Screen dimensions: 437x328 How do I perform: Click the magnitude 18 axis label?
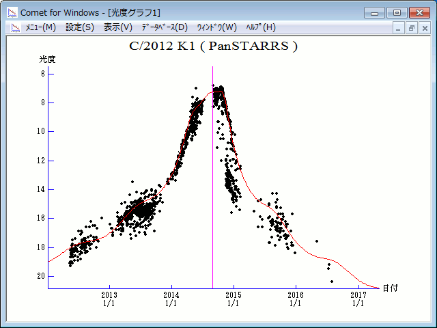(41, 247)
